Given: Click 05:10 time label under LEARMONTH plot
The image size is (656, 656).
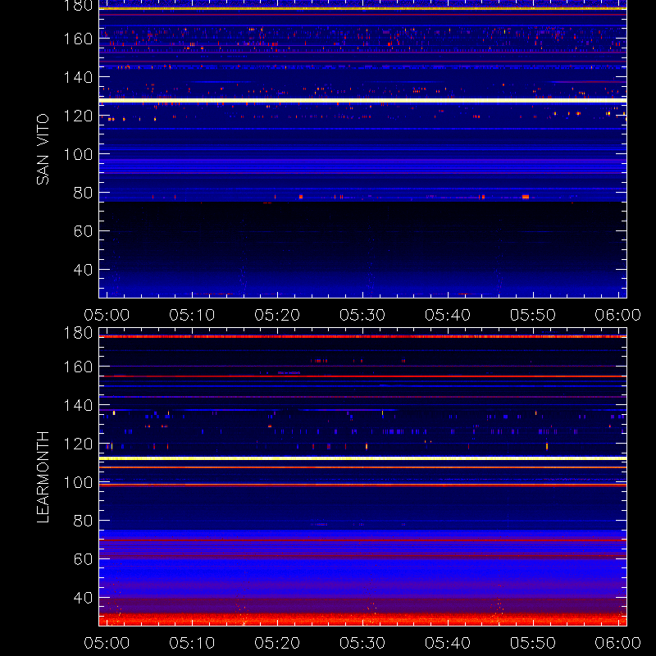Looking at the screenshot, I should [x=192, y=643].
